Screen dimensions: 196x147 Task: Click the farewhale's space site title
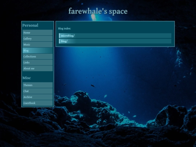click(98, 11)
